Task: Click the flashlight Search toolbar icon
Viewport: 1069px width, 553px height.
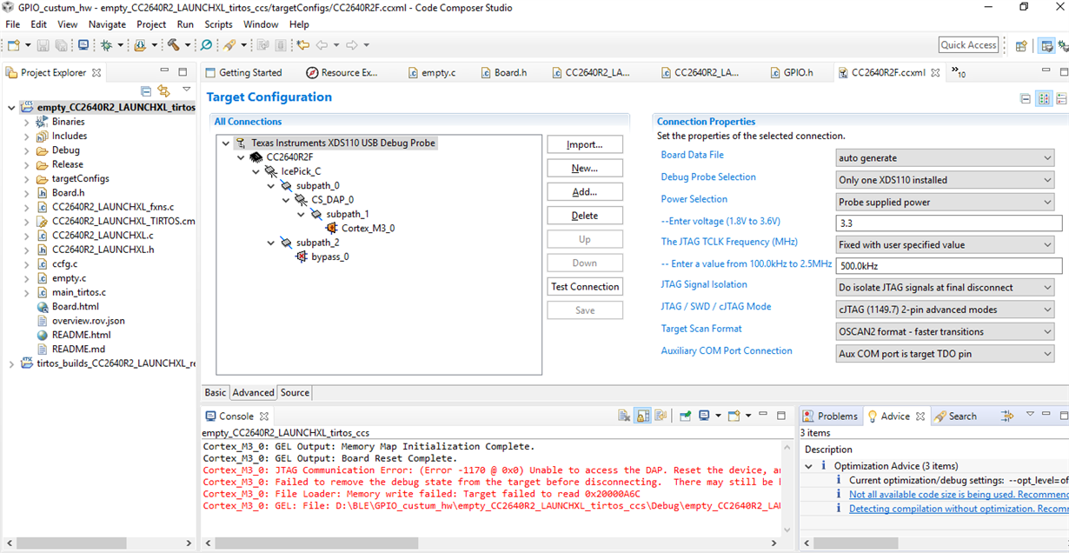Action: click(x=229, y=45)
